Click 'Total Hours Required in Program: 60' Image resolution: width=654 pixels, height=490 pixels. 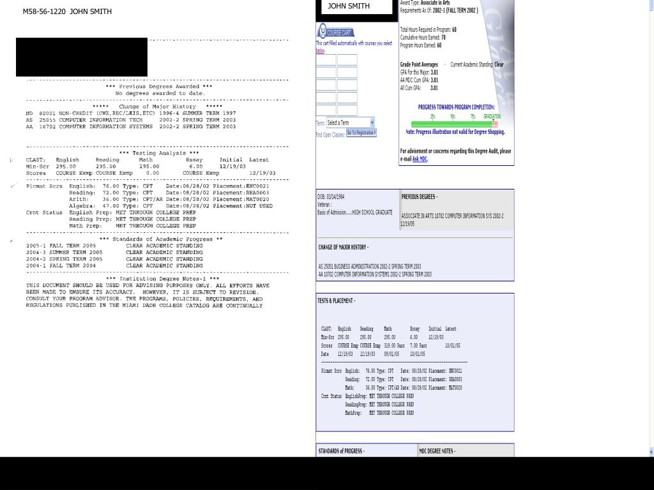(x=429, y=29)
